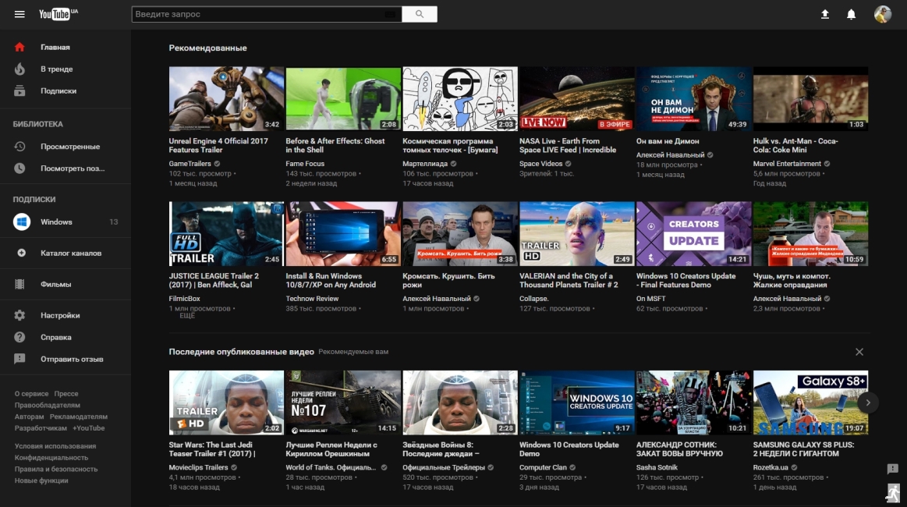Open the GameTrailers channel link
The width and height of the screenshot is (907, 507).
coord(190,164)
